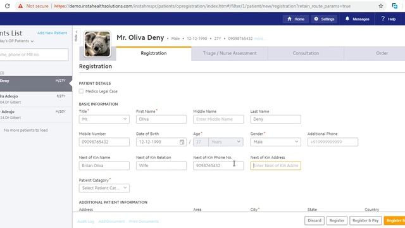Click the Print Documents link
Viewport: 405px width, 228px height.
tap(144, 221)
